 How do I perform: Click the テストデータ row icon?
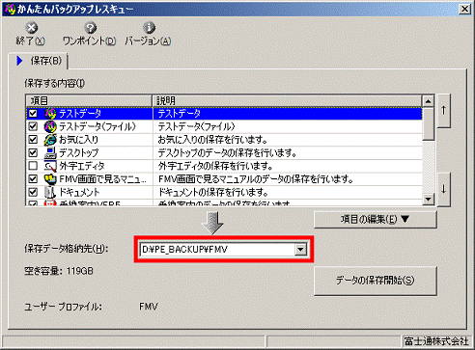(50, 114)
